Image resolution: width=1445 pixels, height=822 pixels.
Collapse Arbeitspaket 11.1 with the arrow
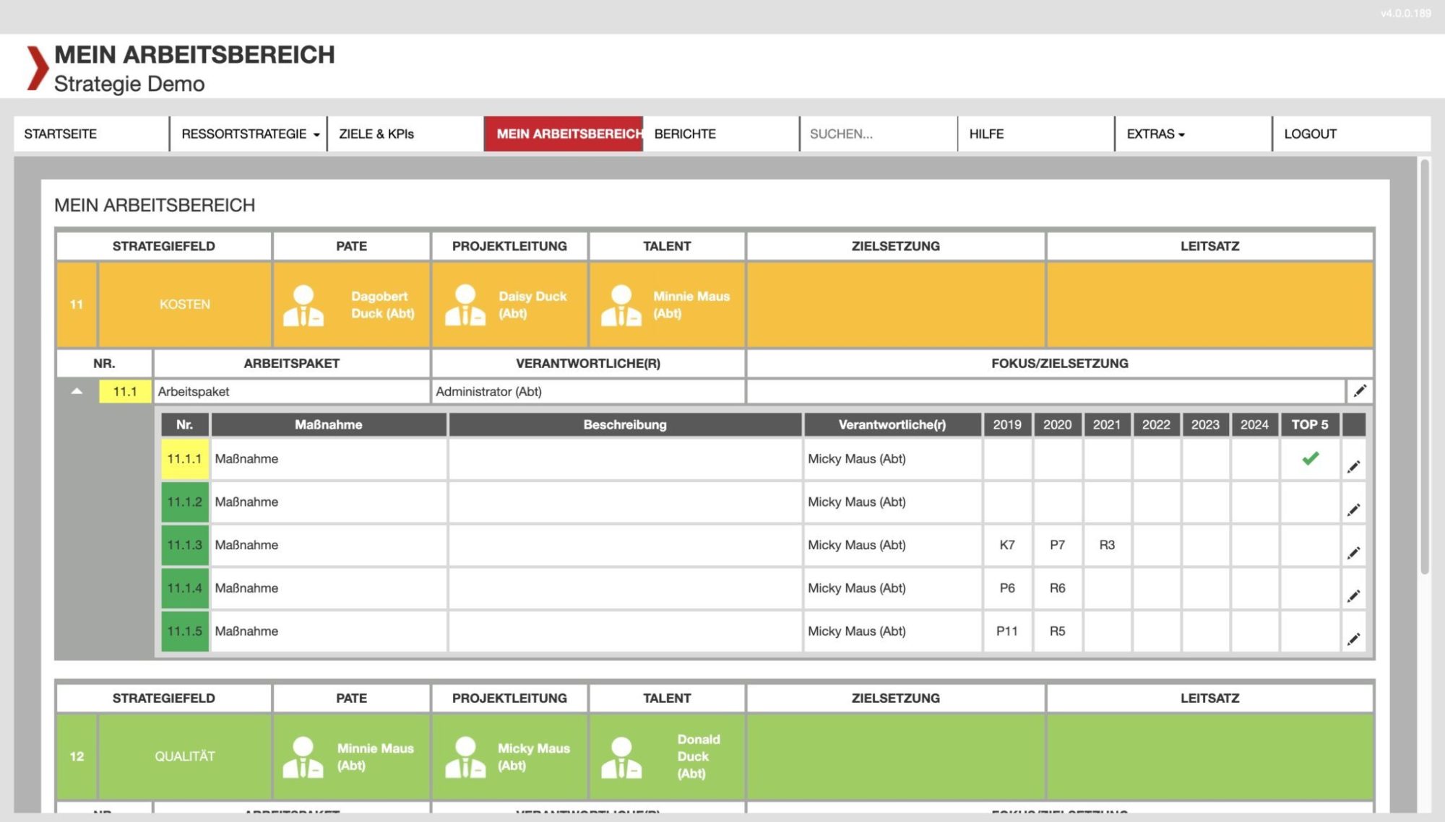(x=77, y=391)
